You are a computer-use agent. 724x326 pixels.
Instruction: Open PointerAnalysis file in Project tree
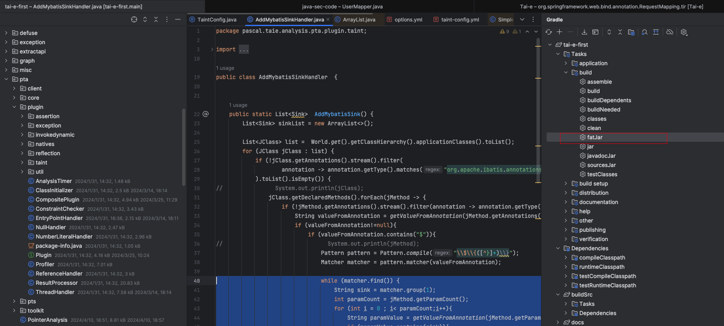(48, 320)
